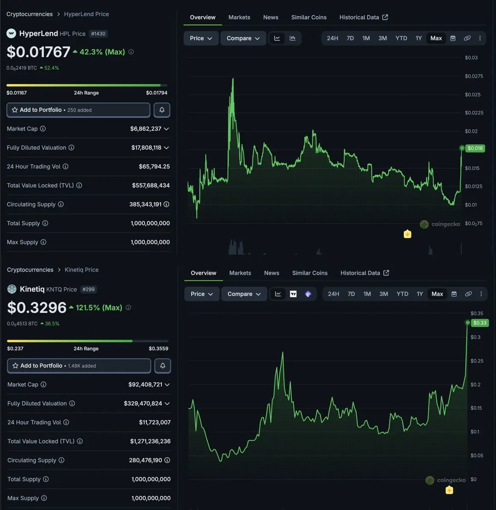Set HyperLend chart range to 7D
Image resolution: width=496 pixels, height=510 pixels.
click(x=350, y=38)
